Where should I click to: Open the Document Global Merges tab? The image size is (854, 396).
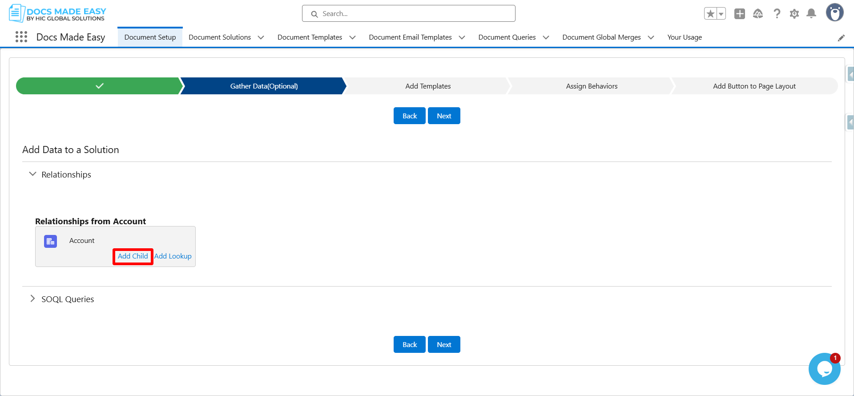pyautogui.click(x=602, y=37)
